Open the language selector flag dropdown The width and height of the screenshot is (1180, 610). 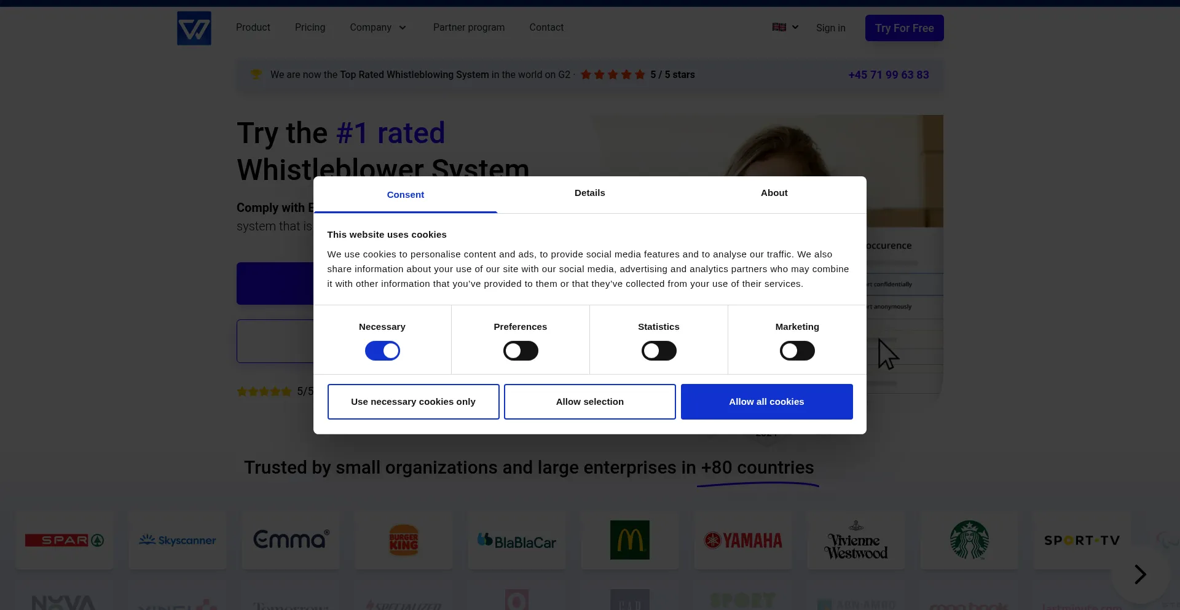[785, 28]
